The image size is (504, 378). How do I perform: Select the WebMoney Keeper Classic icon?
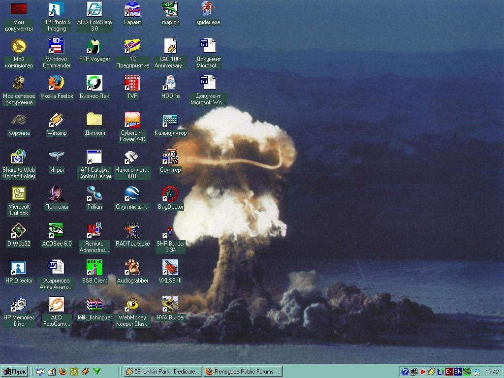[x=132, y=304]
